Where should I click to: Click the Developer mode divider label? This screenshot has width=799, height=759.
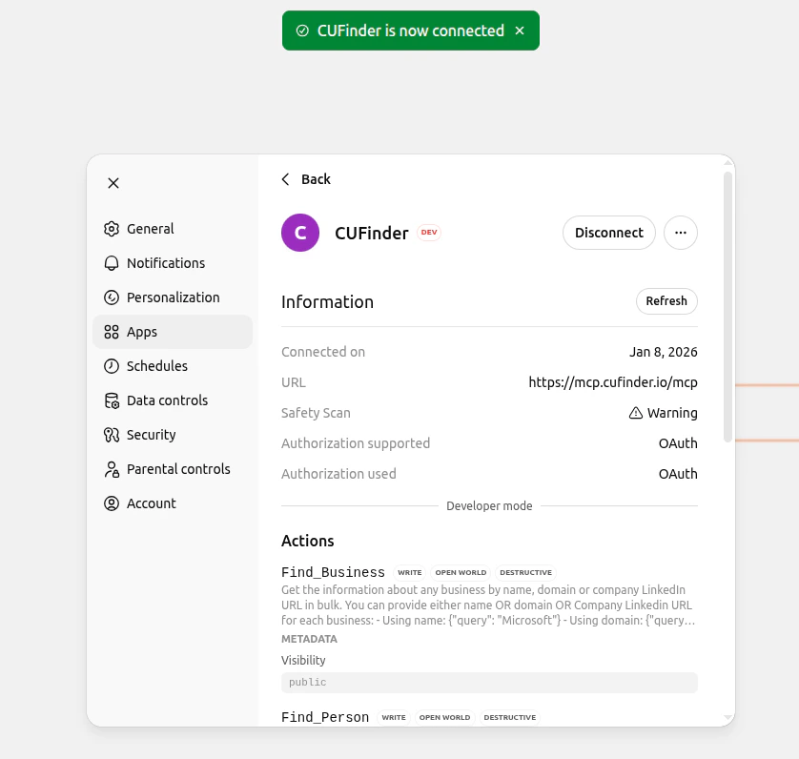(x=489, y=506)
